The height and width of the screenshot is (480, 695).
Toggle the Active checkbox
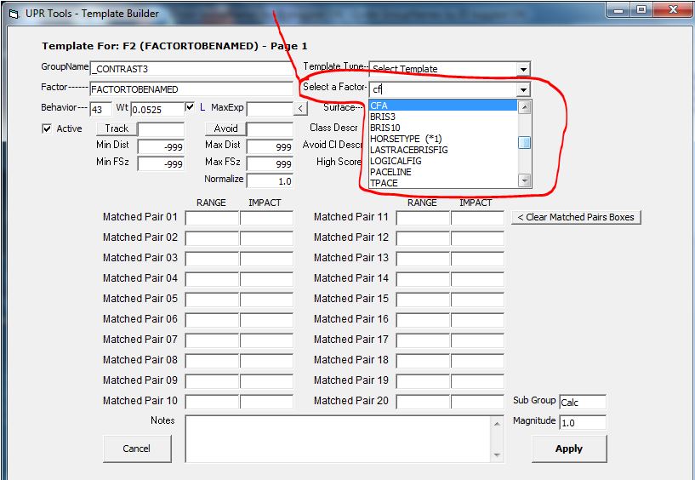click(47, 129)
